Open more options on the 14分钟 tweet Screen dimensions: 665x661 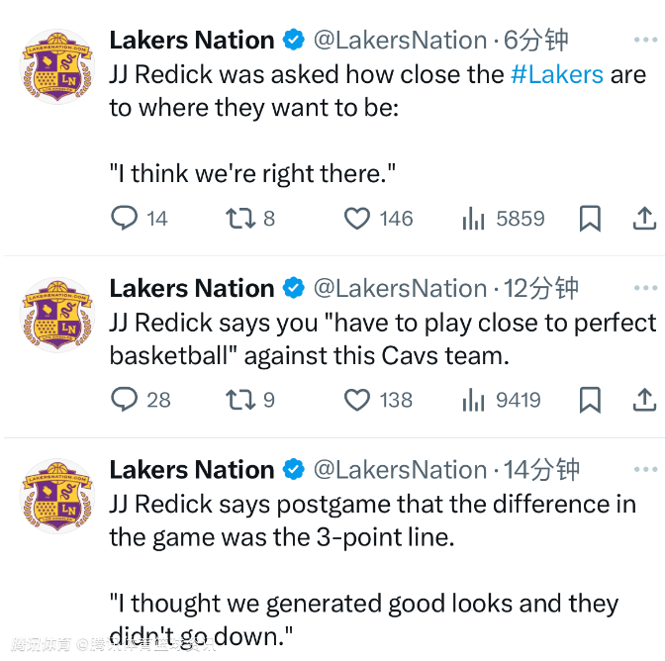644,469
